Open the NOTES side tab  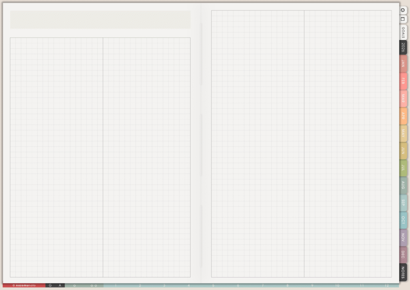pyautogui.click(x=403, y=272)
